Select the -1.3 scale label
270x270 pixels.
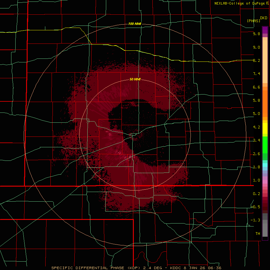(x=255, y=220)
